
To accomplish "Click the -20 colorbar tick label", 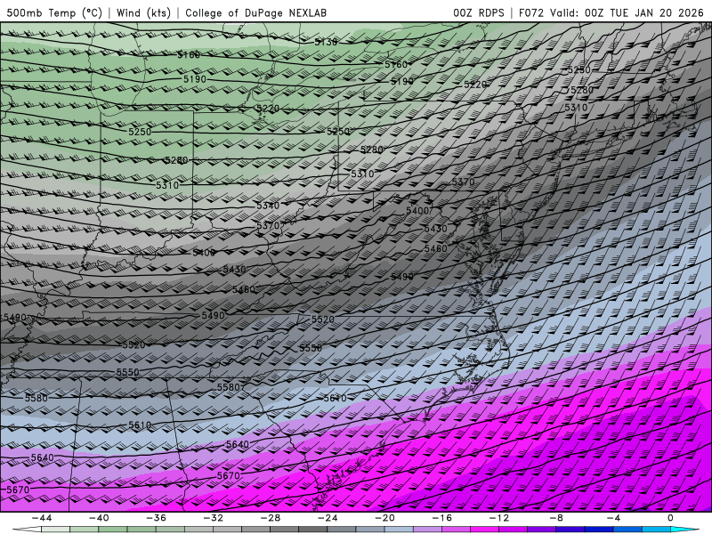I will [x=385, y=518].
